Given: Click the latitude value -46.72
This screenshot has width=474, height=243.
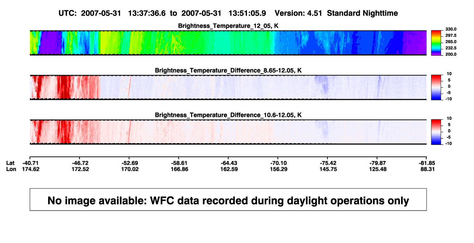Looking at the screenshot, I should 80,162.
